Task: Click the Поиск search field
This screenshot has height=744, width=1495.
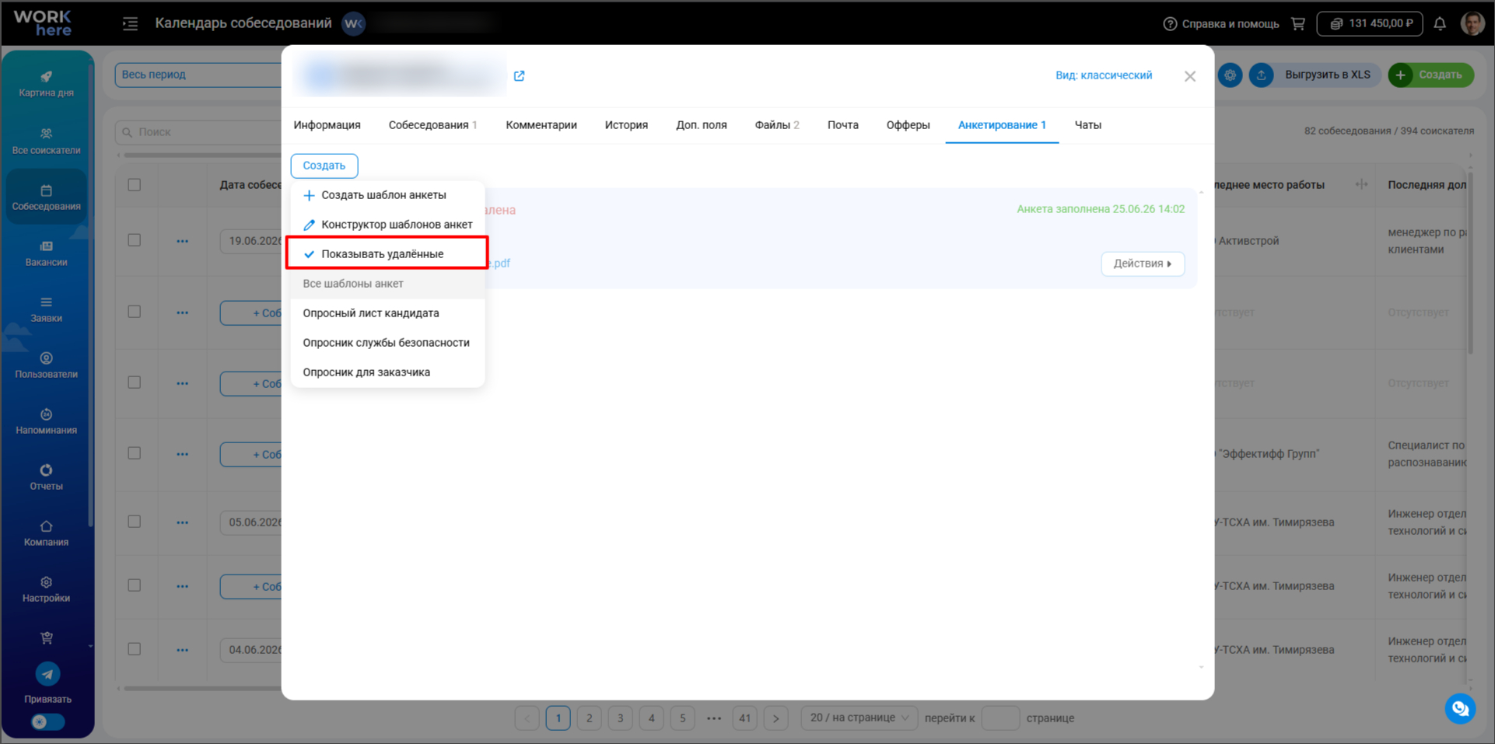Action: point(198,132)
